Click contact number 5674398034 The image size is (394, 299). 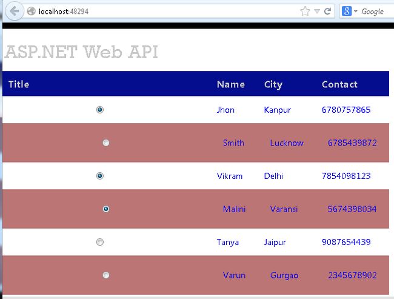click(x=352, y=209)
